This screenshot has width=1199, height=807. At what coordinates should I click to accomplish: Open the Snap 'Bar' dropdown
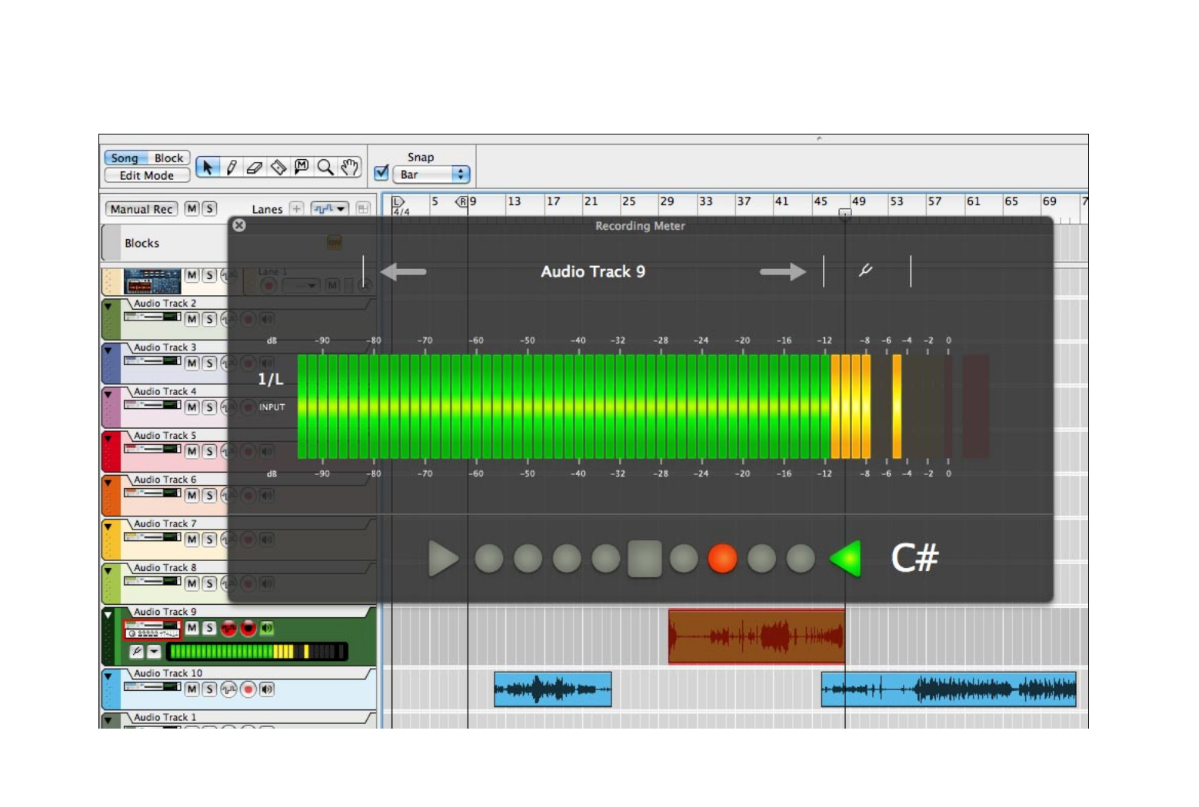tap(431, 174)
